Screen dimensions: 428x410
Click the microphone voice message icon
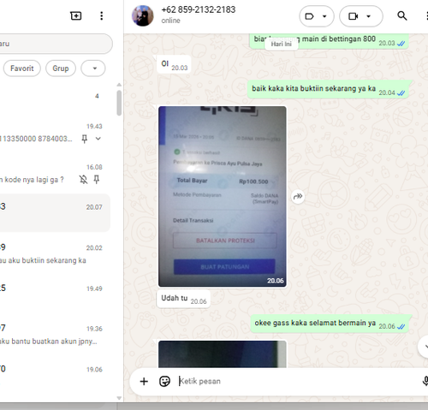[425, 382]
